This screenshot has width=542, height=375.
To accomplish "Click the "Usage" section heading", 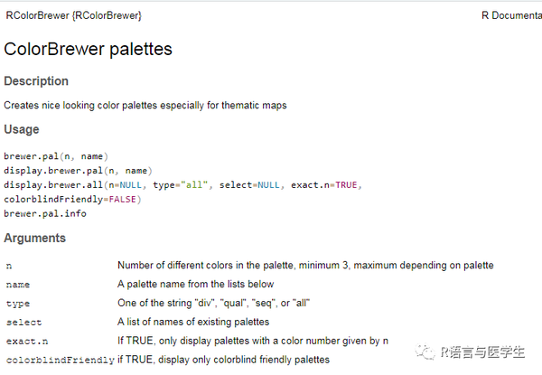I will 22,129.
